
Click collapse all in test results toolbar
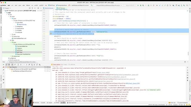[21, 65]
